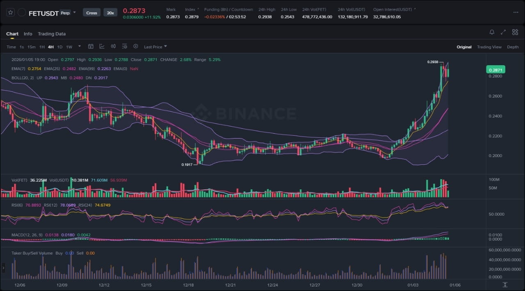Select the 1D time interval
The image size is (525, 291).
(x=60, y=47)
